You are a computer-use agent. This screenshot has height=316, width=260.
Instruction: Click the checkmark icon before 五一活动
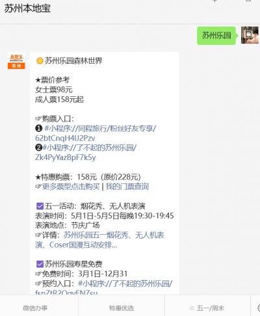(40, 206)
